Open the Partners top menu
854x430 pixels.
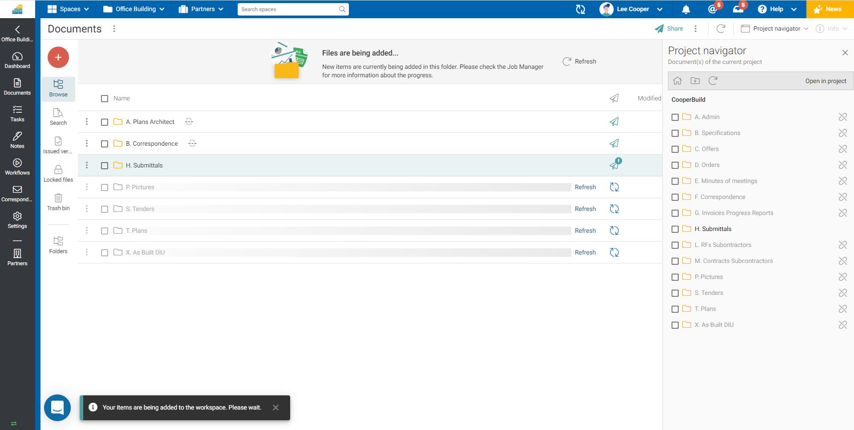(x=201, y=9)
